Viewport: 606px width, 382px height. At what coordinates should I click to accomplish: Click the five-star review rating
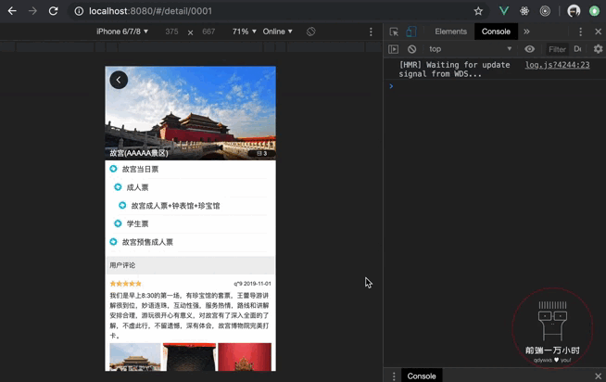(126, 284)
